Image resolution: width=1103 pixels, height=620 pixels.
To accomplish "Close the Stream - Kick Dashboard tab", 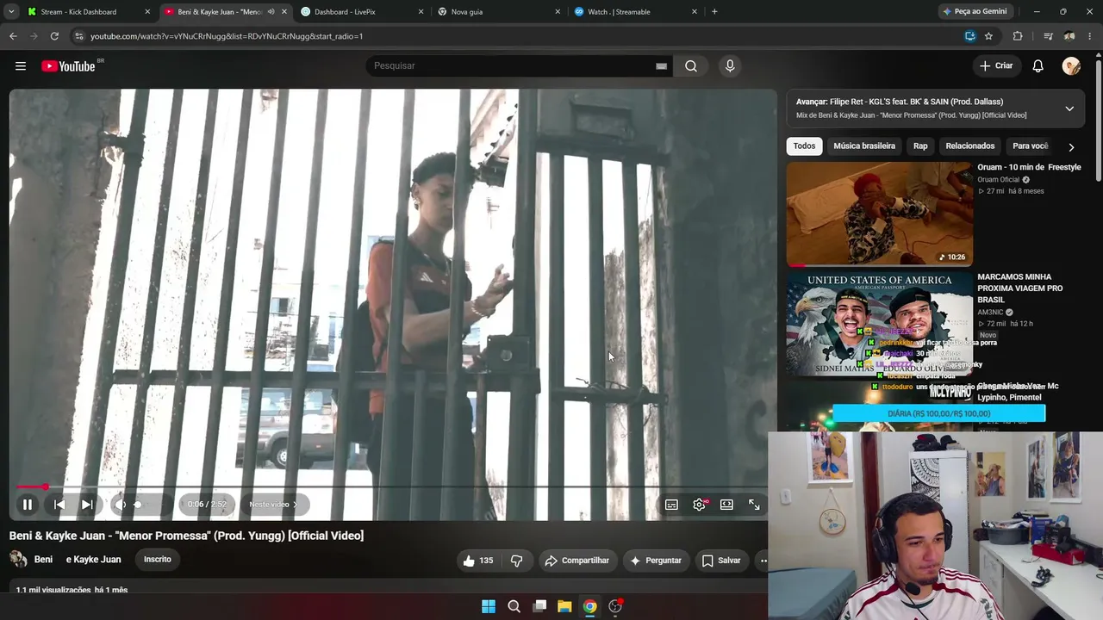I will 147,12.
